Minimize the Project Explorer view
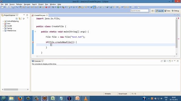This screenshot has width=181, height=101. (24, 15)
